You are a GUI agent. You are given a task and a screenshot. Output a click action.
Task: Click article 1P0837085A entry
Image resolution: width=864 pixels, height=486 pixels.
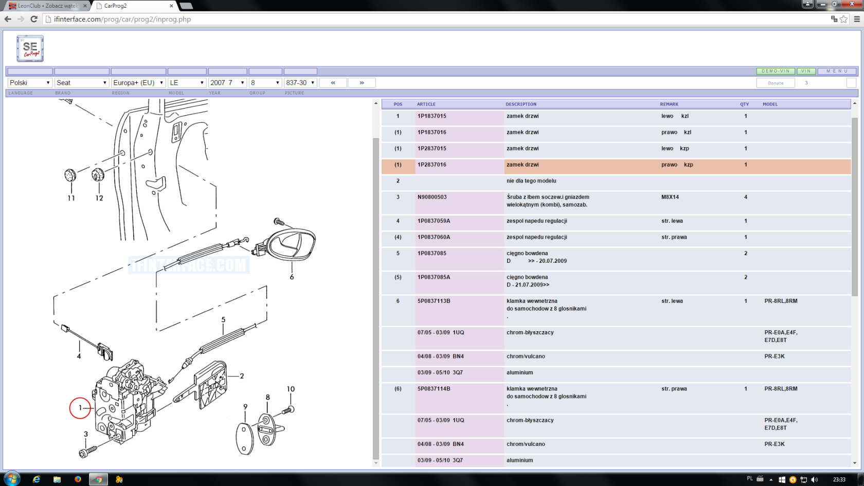pyautogui.click(x=434, y=277)
